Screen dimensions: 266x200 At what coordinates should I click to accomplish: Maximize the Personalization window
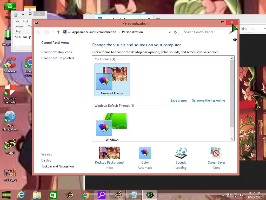click(x=223, y=22)
